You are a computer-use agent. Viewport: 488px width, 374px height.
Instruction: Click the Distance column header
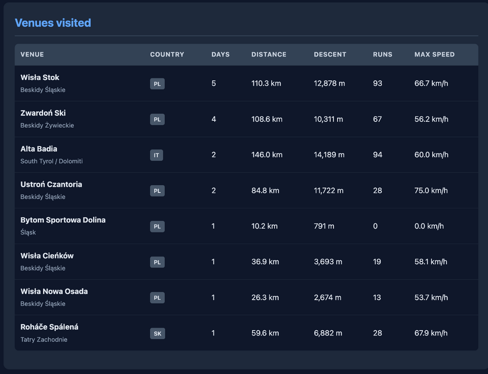click(x=269, y=55)
